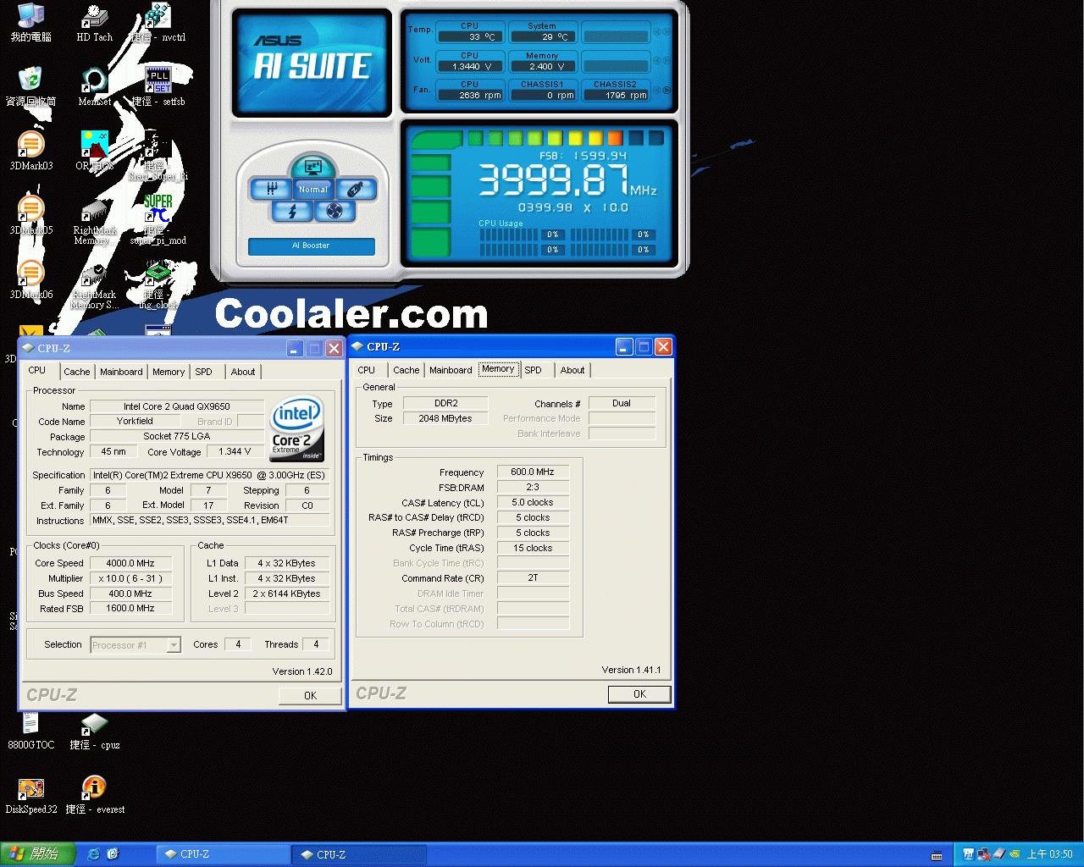This screenshot has width=1084, height=867.
Task: Select the second CPU-Z taskbar button
Action: click(x=359, y=854)
